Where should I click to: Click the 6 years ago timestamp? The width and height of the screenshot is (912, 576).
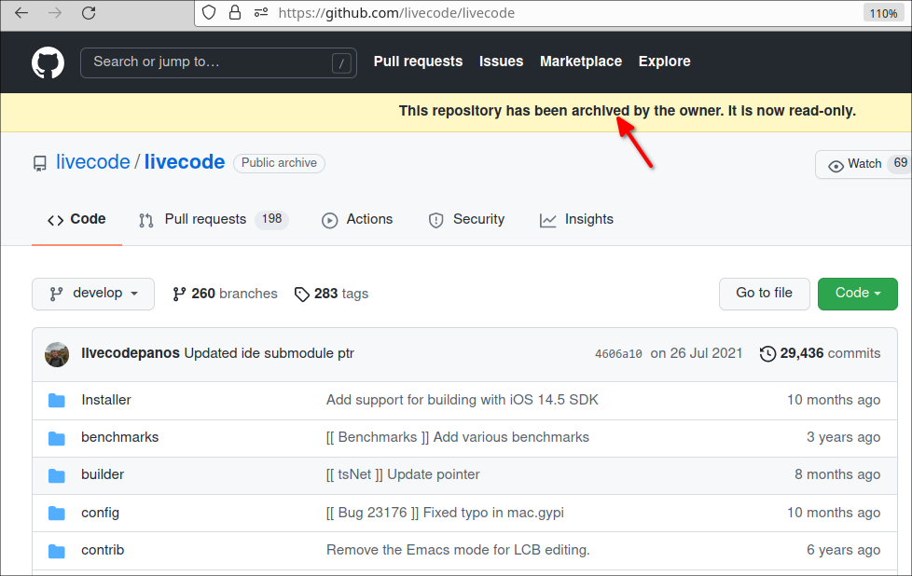(843, 550)
